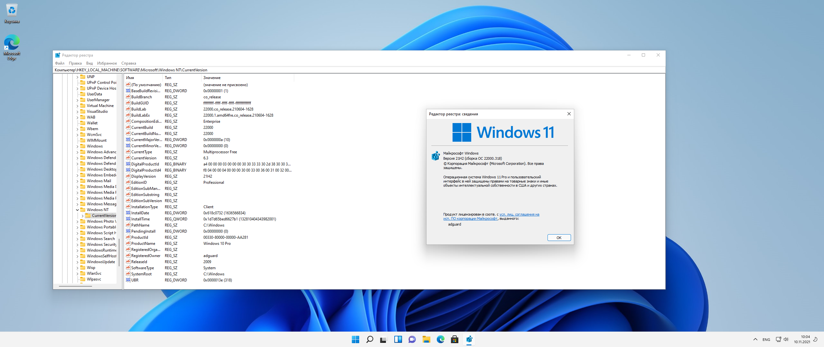Collapse the Windows NT tree node
The image size is (824, 347).
click(x=77, y=210)
